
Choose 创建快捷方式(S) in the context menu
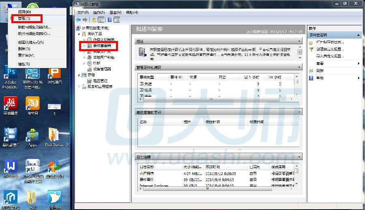click(31, 42)
